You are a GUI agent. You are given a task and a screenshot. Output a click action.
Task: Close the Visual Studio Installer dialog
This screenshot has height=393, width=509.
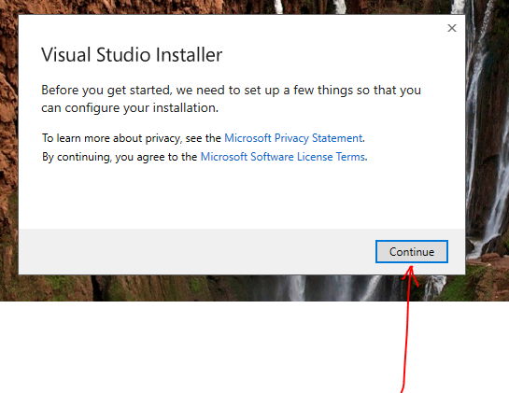tap(452, 28)
